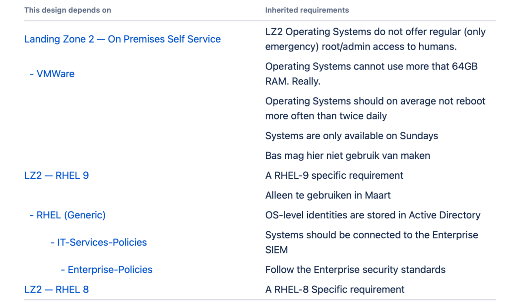Click the "Inherited requirements" column header

307,10
